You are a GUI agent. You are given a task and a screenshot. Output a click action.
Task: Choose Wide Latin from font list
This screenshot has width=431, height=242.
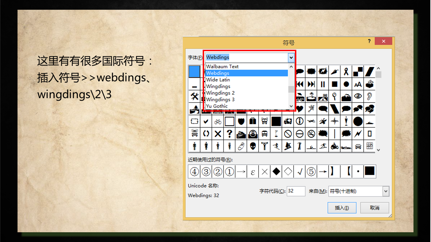point(246,80)
